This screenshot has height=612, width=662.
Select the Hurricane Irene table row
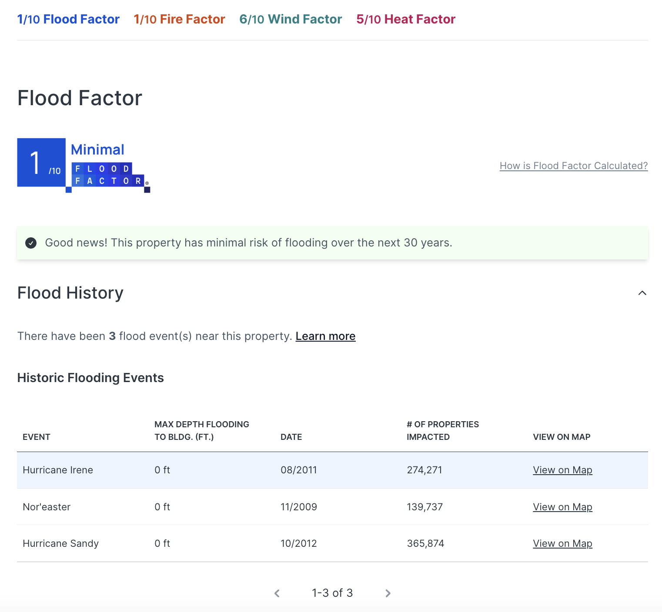[x=332, y=470]
